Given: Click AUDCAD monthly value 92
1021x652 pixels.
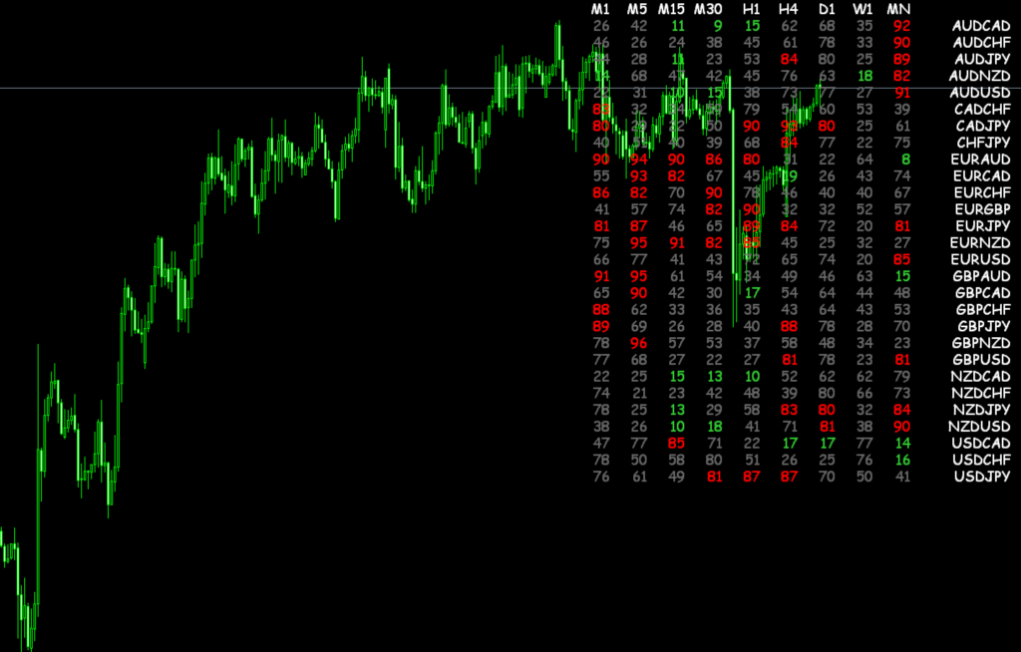Looking at the screenshot, I should [901, 26].
